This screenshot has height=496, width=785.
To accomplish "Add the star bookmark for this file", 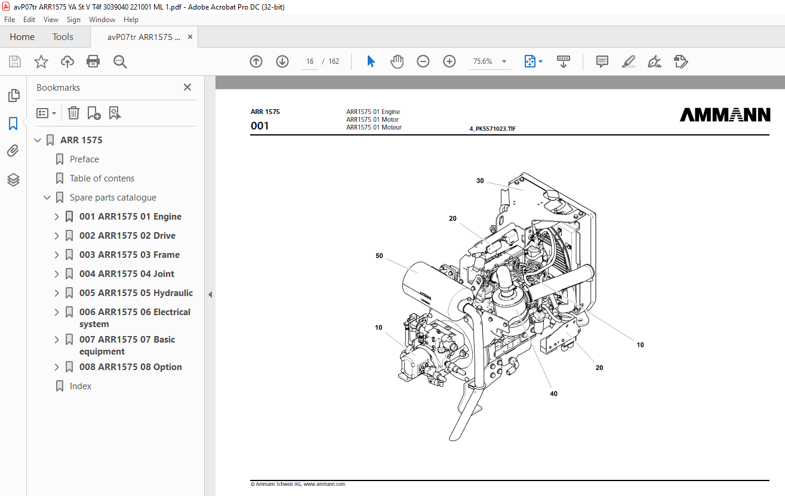I will (x=41, y=61).
